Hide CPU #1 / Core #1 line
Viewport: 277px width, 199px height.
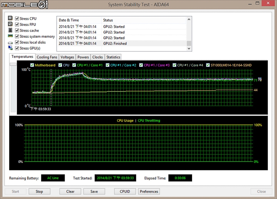[x=74, y=65]
